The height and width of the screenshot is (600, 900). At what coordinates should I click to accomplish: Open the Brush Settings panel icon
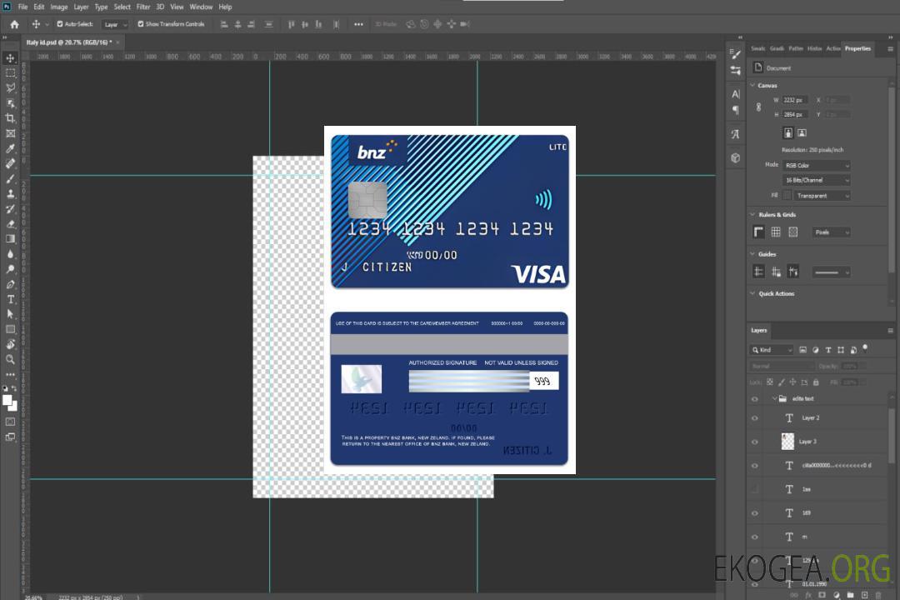coord(735,54)
